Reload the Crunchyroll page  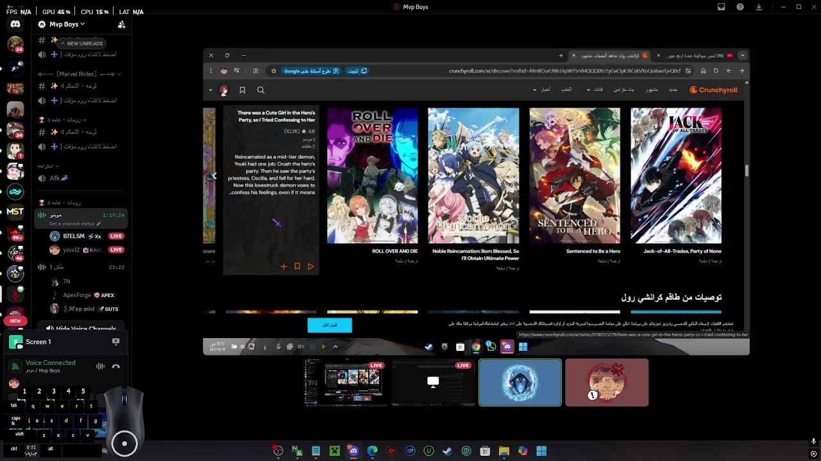(x=716, y=71)
